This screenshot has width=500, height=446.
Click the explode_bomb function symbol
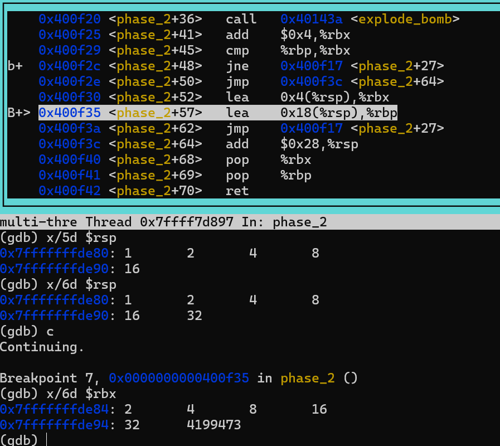click(405, 19)
